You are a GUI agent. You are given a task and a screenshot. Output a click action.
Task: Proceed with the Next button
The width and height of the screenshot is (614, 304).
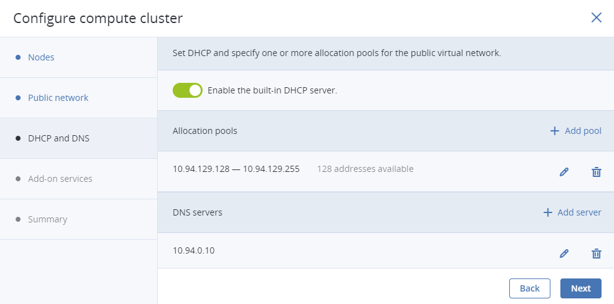click(x=581, y=288)
